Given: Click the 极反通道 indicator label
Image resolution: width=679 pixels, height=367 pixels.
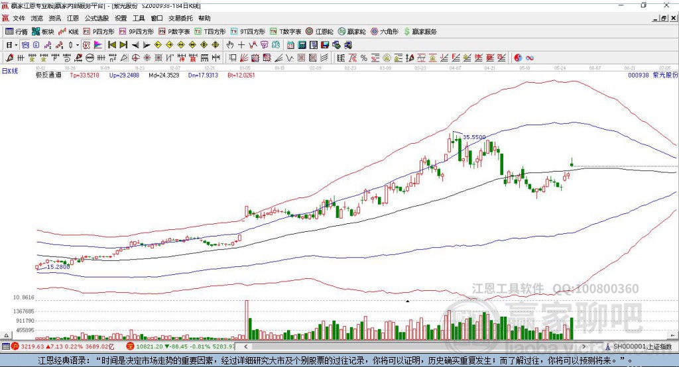Looking at the screenshot, I should [x=48, y=76].
